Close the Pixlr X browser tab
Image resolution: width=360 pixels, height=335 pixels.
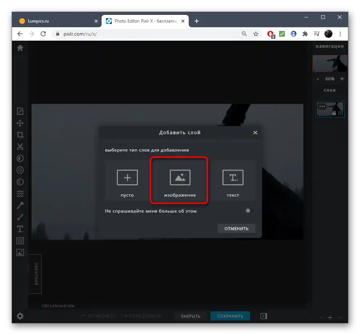tap(183, 21)
